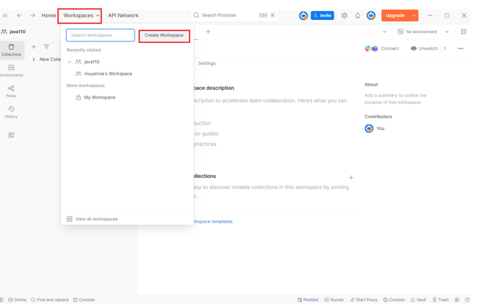Toggle two-pane layout icon

pyautogui.click(x=457, y=300)
